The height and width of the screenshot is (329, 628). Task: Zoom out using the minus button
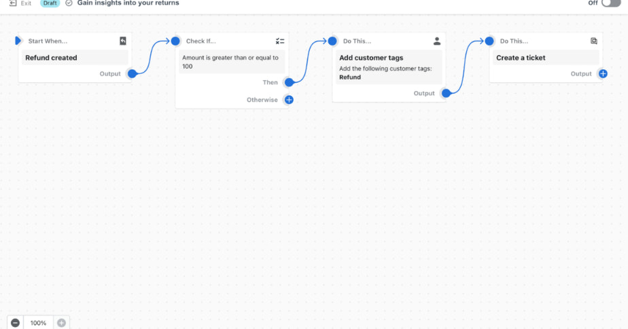[15, 323]
